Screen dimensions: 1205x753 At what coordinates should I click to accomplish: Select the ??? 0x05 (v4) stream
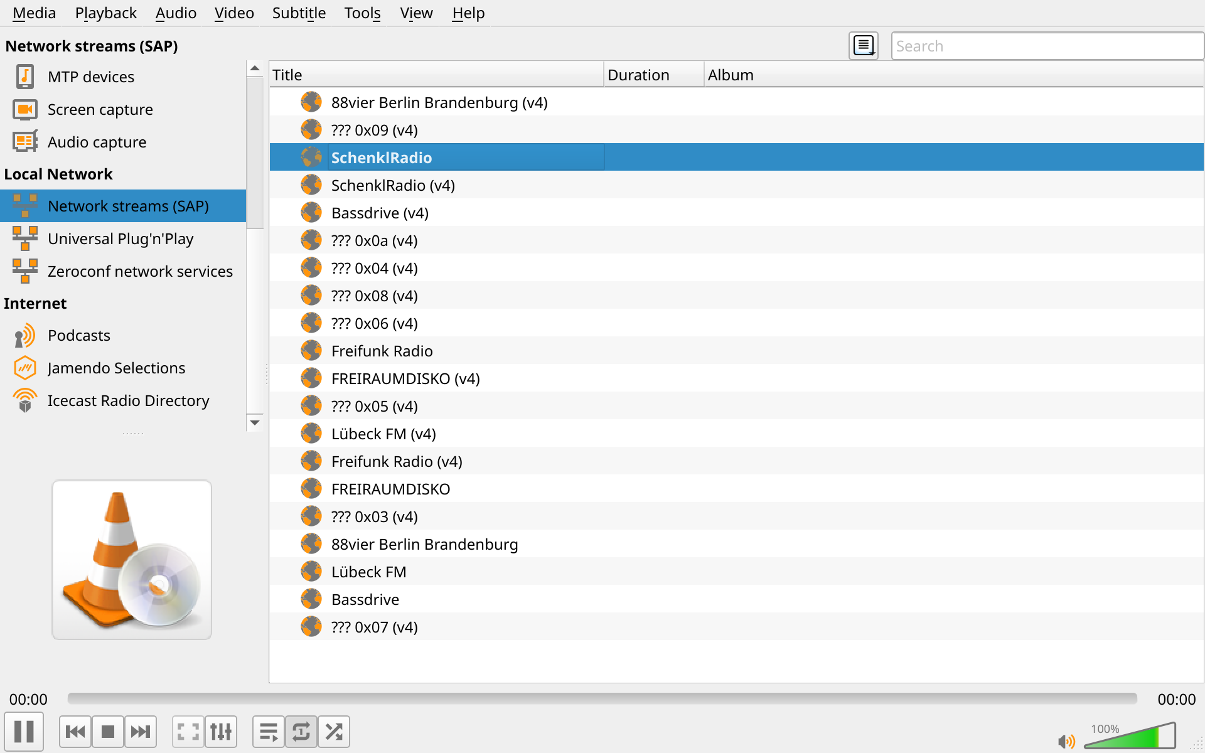pyautogui.click(x=737, y=405)
